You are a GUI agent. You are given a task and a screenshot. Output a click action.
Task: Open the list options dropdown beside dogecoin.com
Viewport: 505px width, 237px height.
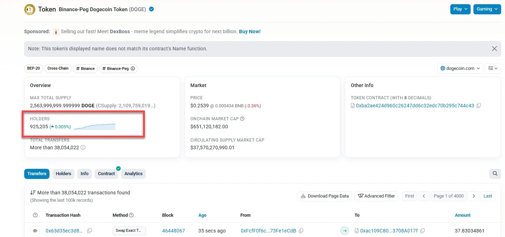[493, 69]
